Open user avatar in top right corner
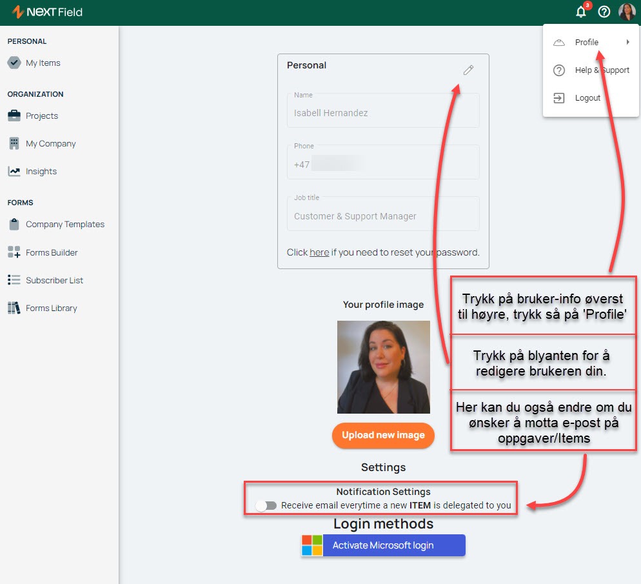This screenshot has width=641, height=584. [x=626, y=12]
